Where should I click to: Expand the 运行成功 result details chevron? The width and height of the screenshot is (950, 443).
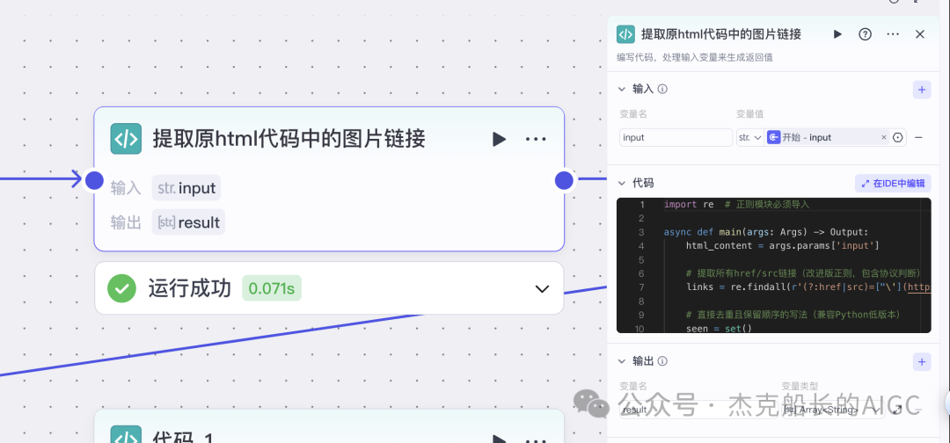542,288
